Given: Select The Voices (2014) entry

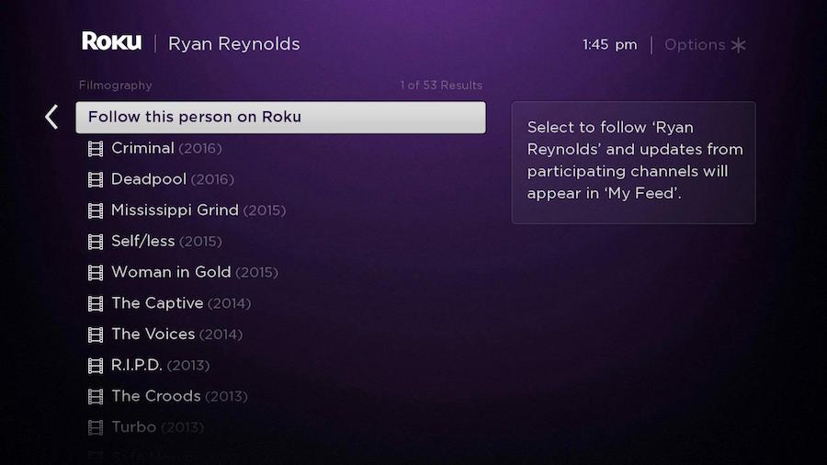Looking at the screenshot, I should tap(176, 335).
